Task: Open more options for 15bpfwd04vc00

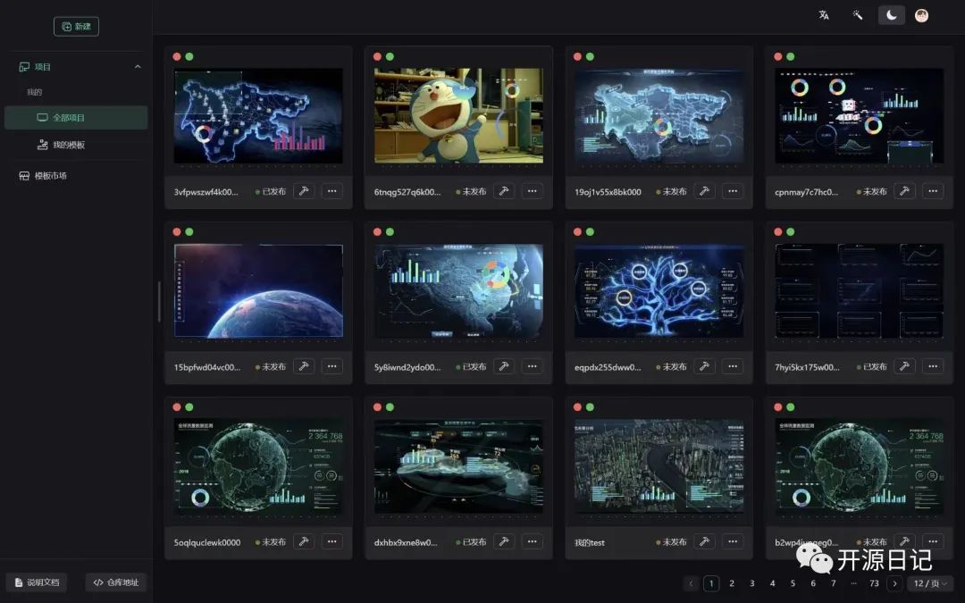Action: click(331, 366)
